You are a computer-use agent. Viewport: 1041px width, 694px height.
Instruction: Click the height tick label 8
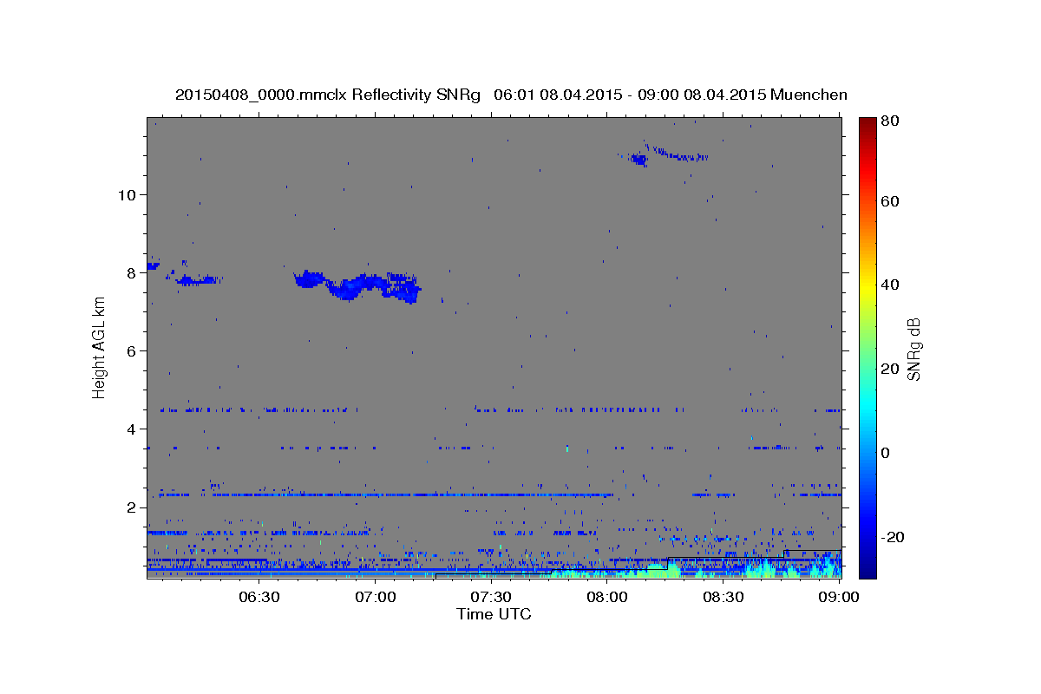click(131, 272)
